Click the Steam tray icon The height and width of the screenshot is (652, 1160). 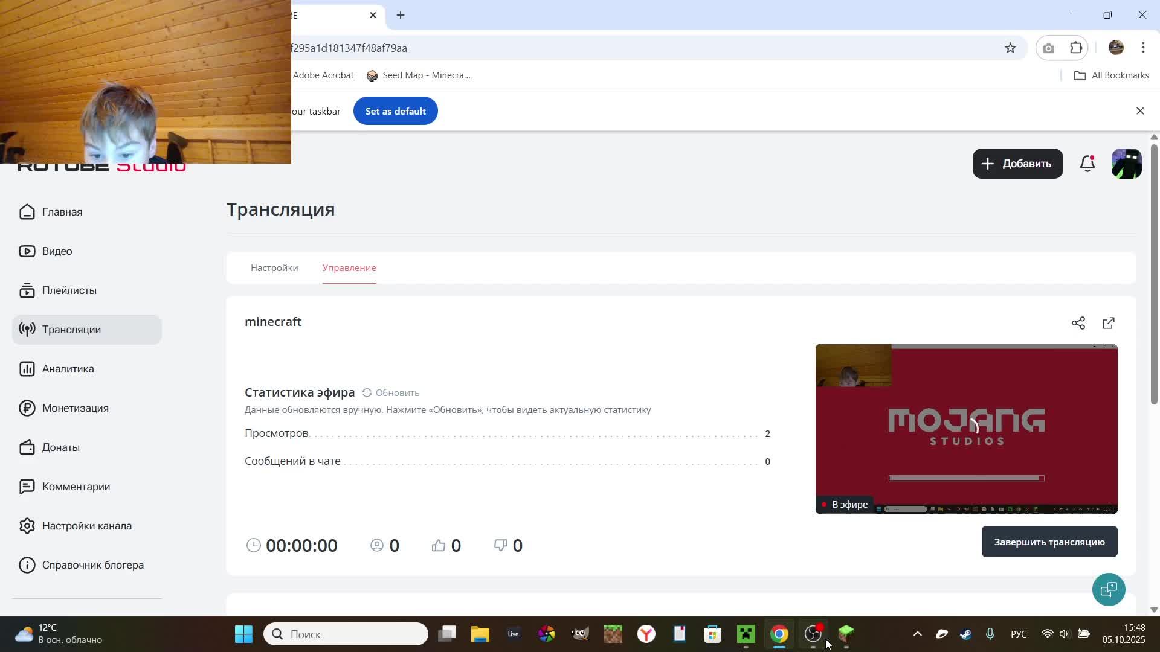click(965, 634)
